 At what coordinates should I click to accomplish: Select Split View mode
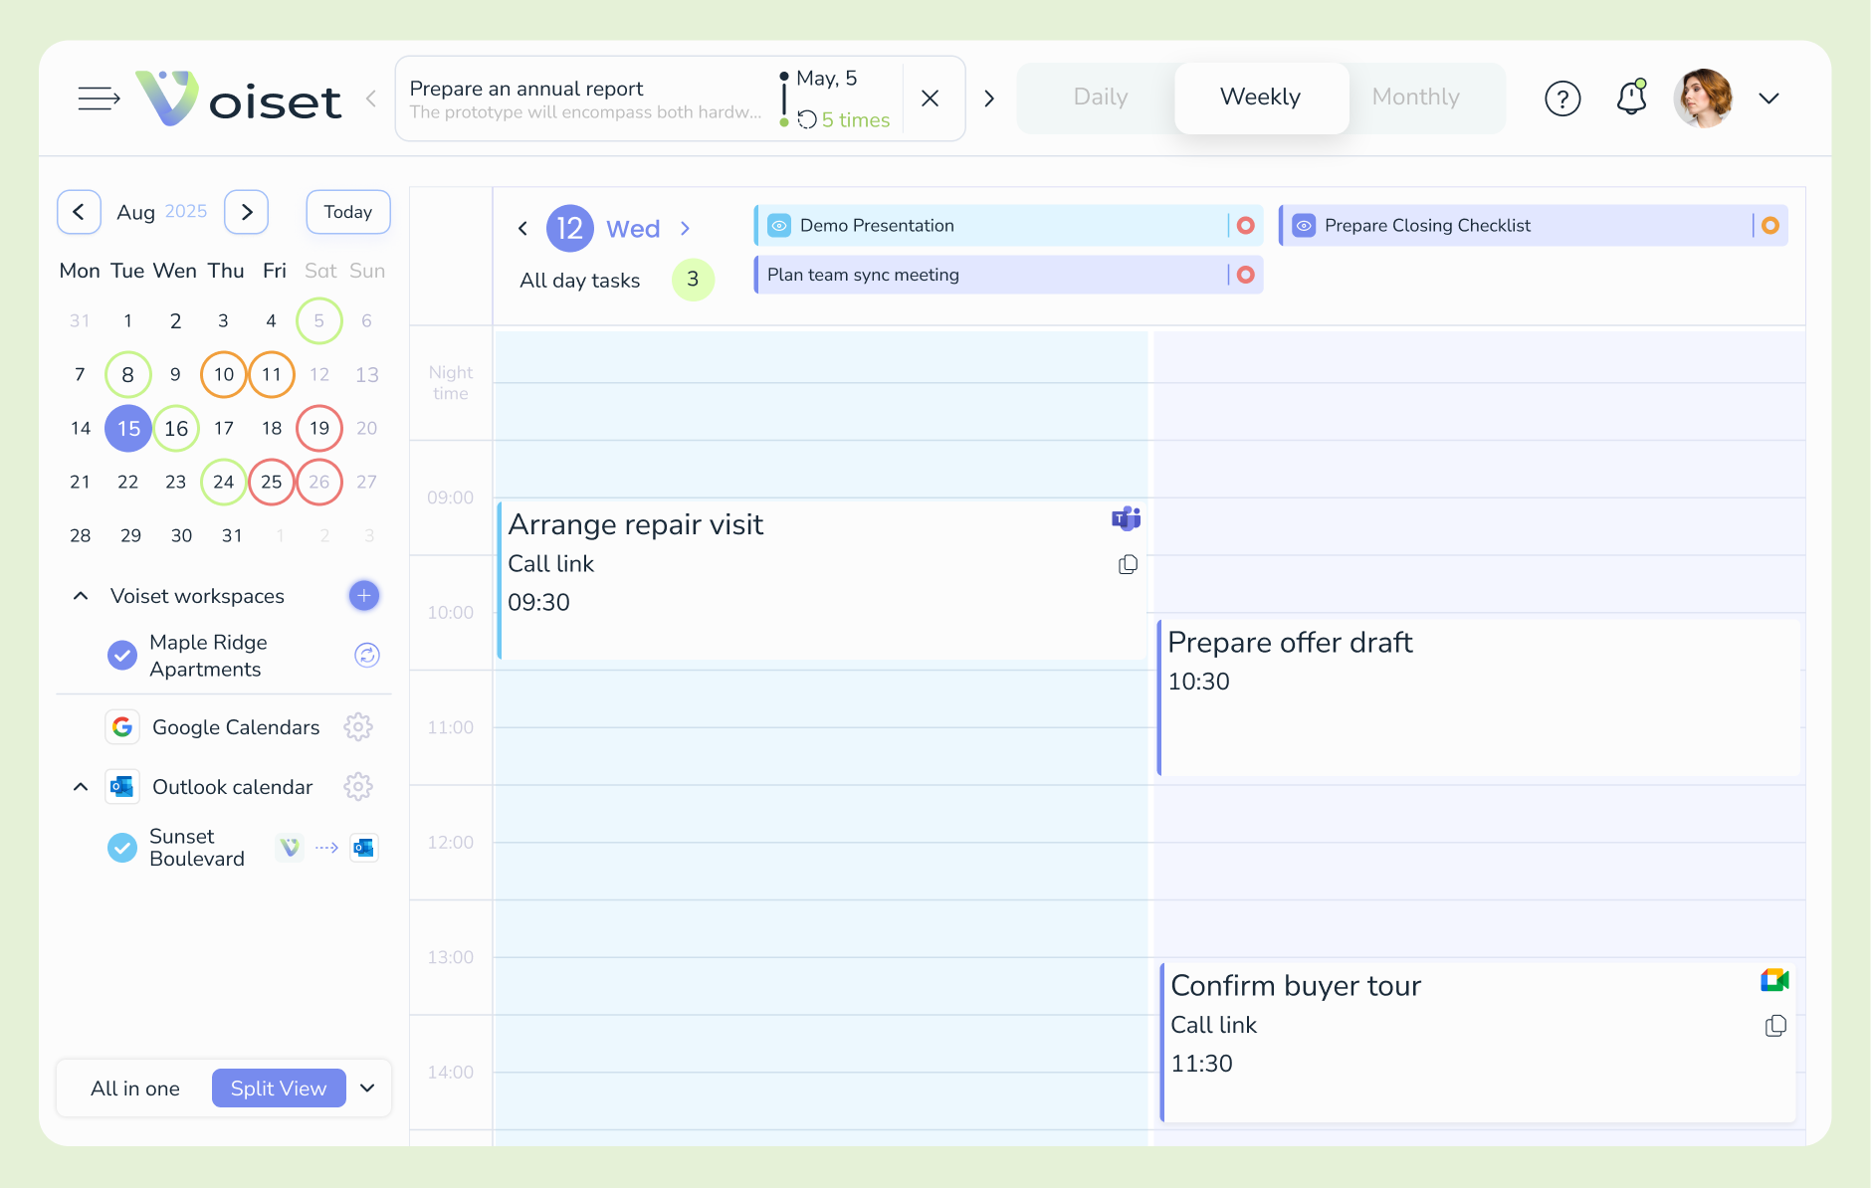coord(279,1089)
